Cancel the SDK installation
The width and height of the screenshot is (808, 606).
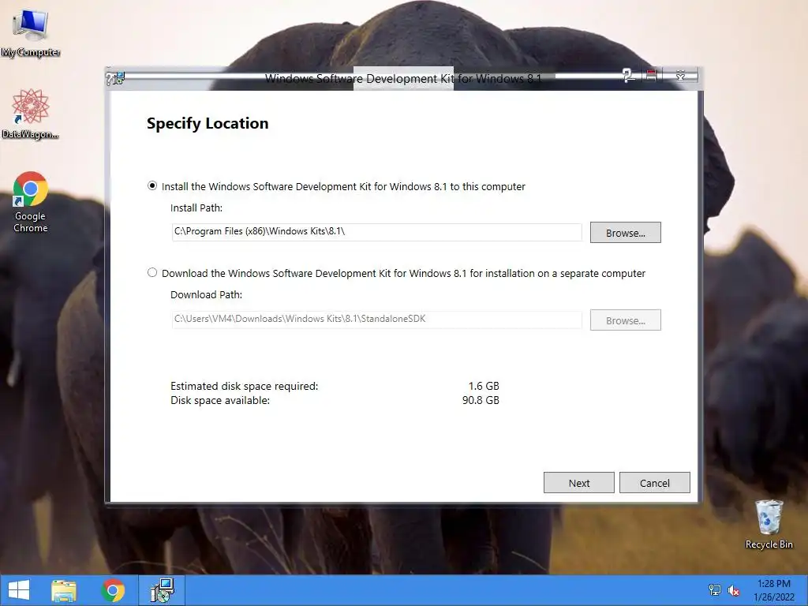[654, 483]
